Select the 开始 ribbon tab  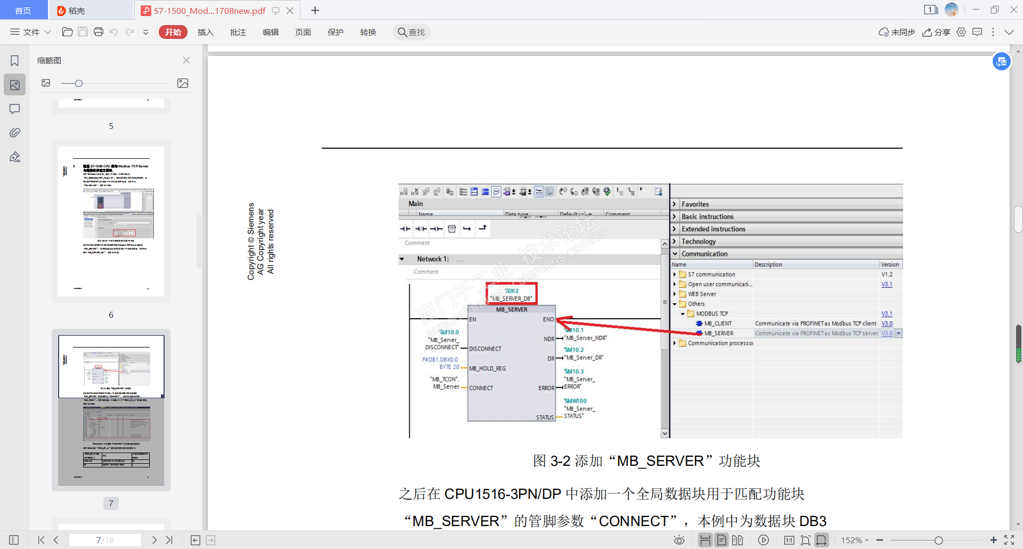pyautogui.click(x=173, y=32)
